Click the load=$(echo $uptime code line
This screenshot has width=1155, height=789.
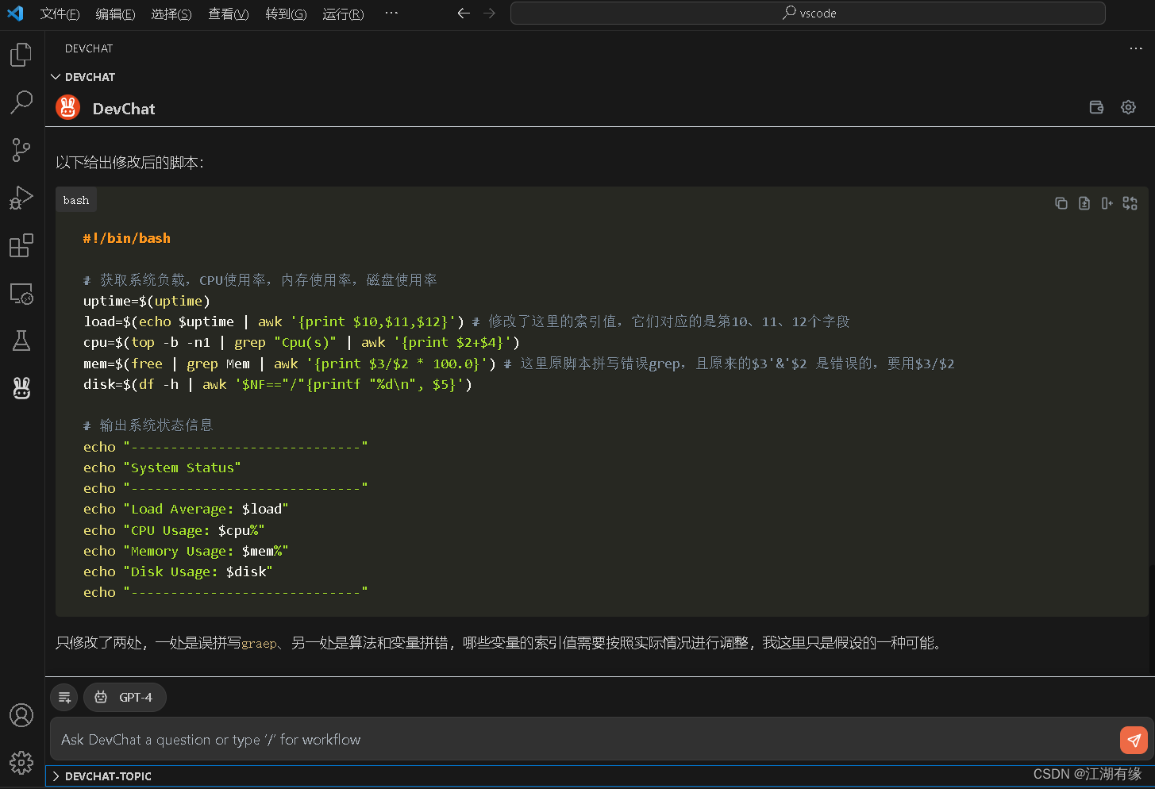click(x=467, y=321)
